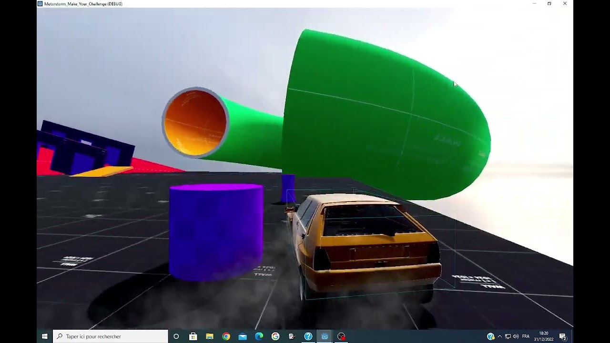The width and height of the screenshot is (610, 343).
Task: Open the screen recorder taskbar icon
Action: pos(341,336)
